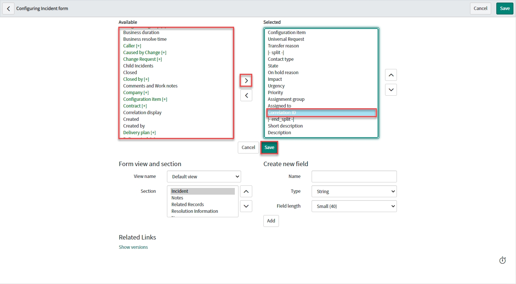Viewport: 516px width, 284px height.
Task: Expand the field Type dropdown
Action: tap(354, 191)
